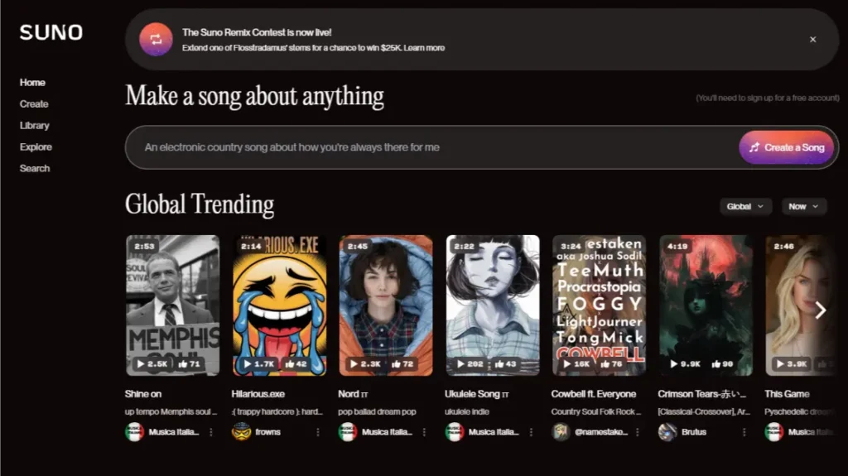
Task: Open more options for Nord
Action: click(424, 432)
